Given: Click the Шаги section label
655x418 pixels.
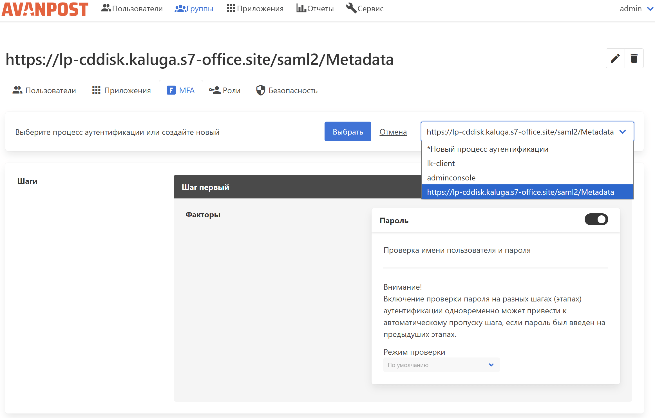Looking at the screenshot, I should pos(27,181).
